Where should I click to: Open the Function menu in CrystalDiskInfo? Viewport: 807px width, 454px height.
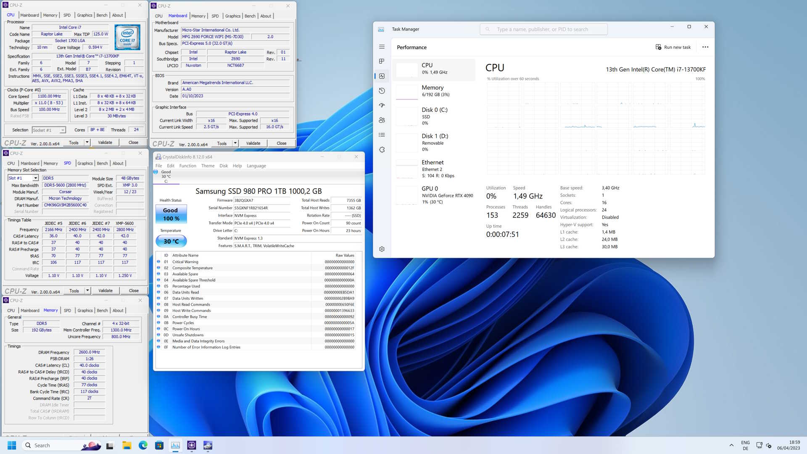point(187,166)
